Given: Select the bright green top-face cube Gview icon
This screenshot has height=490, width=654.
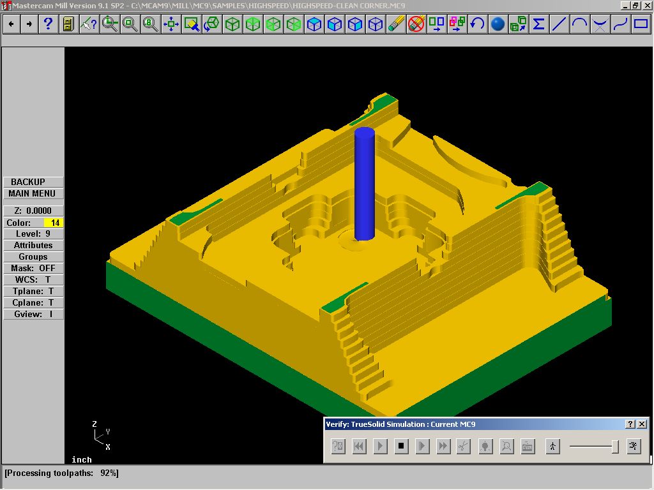Looking at the screenshot, I should (253, 24).
